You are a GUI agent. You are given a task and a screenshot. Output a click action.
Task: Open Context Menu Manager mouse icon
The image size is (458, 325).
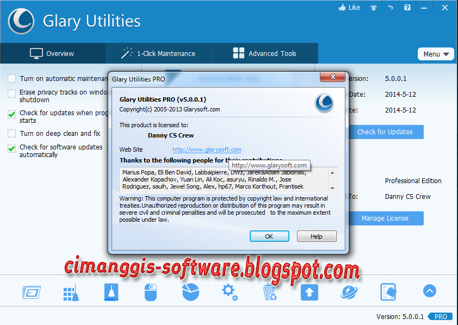pos(151,292)
